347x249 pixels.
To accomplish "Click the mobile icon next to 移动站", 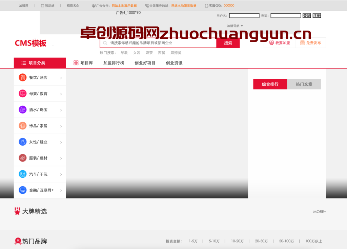I will point(42,6).
